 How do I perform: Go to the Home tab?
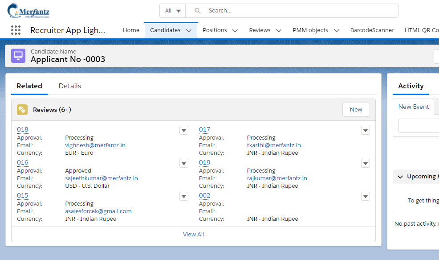131,30
